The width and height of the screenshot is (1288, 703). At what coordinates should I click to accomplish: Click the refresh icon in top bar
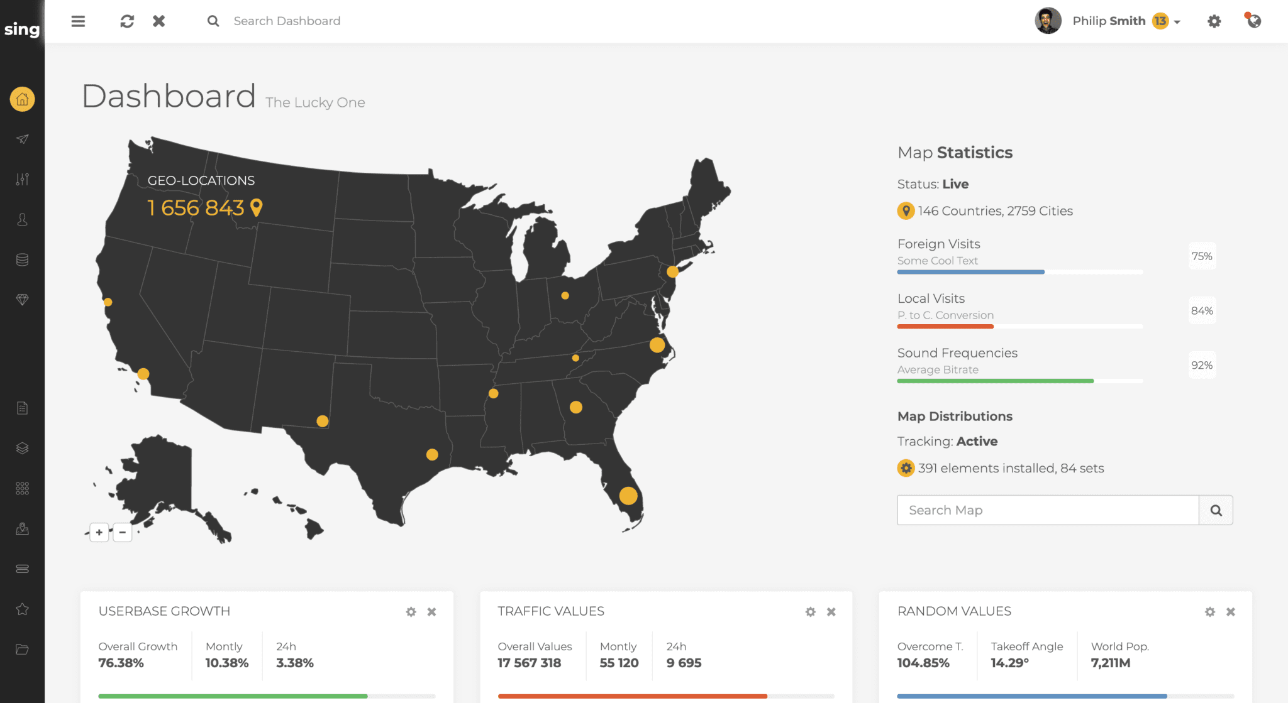tap(127, 21)
